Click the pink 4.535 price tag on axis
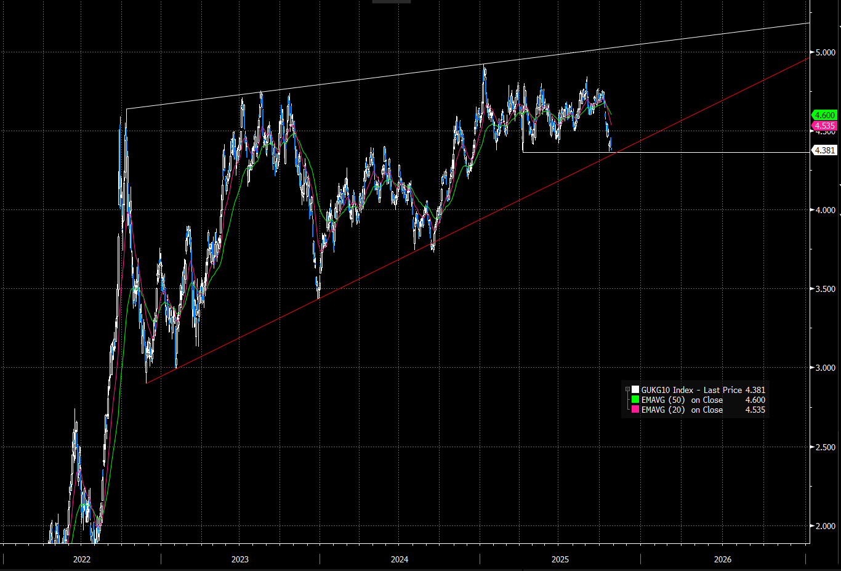 [x=824, y=126]
